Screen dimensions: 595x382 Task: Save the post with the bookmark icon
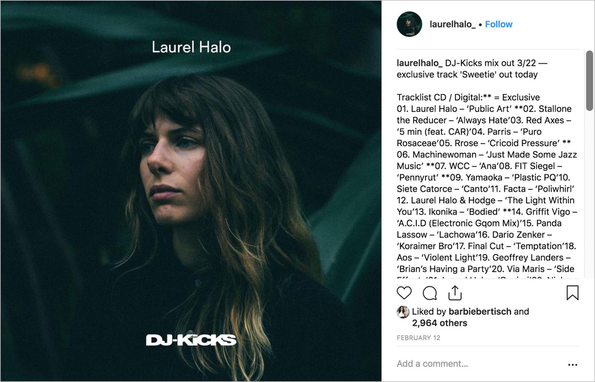572,293
